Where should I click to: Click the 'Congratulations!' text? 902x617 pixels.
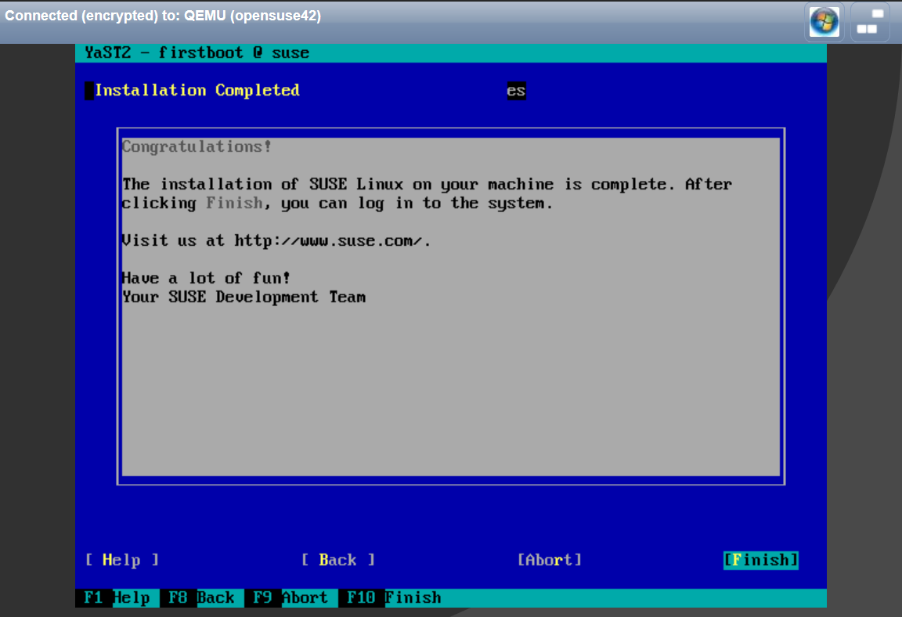tap(197, 146)
